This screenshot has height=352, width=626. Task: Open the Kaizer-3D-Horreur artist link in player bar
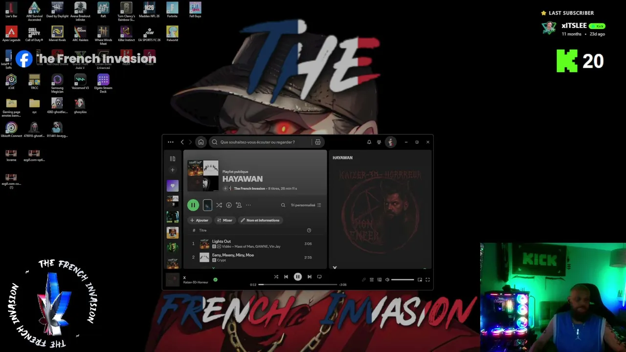pos(196,282)
